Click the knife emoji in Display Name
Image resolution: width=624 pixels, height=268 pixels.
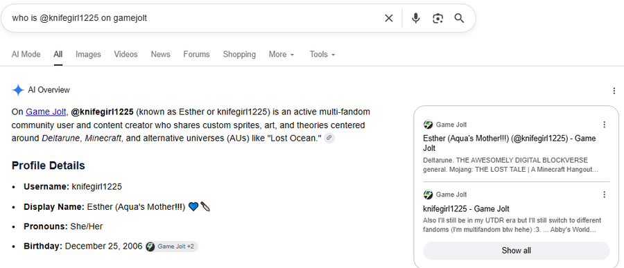(205, 207)
